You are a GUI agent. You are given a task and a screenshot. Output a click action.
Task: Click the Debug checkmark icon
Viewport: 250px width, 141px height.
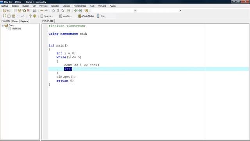pos(23,16)
